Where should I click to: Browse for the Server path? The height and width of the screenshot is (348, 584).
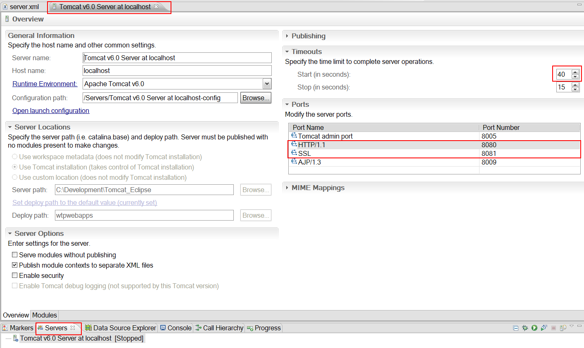[256, 190]
